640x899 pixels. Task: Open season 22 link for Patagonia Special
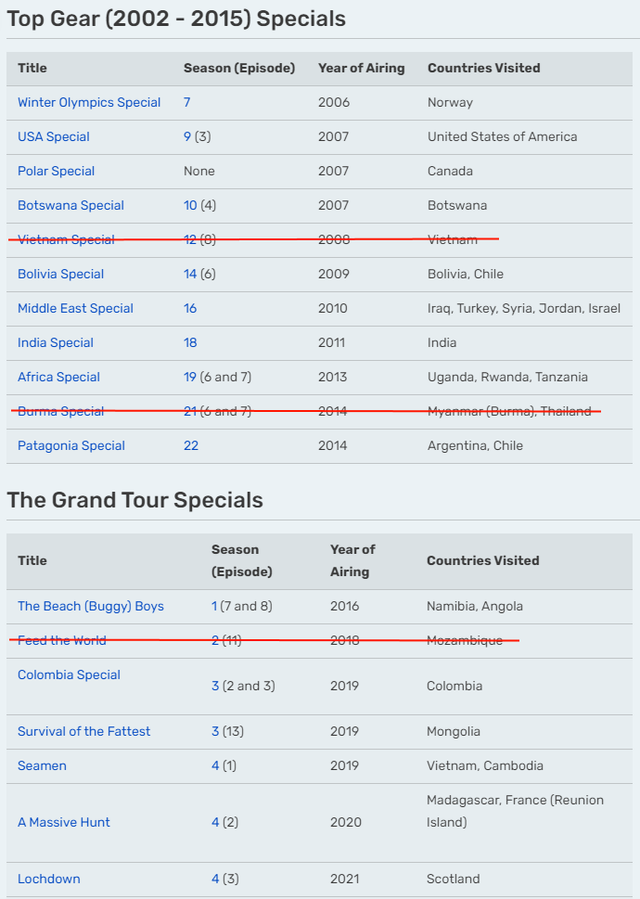pos(191,445)
